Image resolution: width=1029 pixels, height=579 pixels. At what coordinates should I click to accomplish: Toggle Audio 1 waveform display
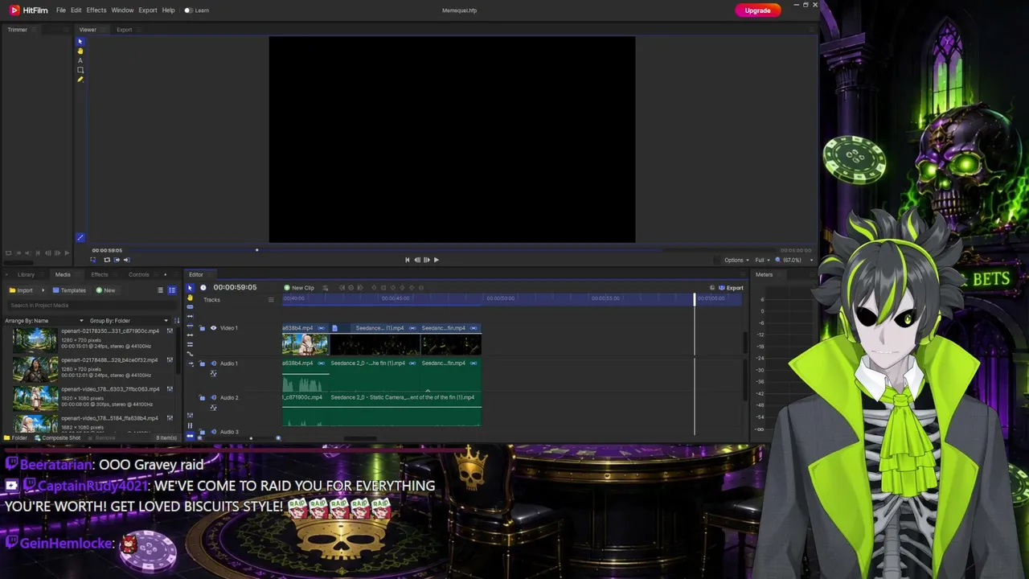click(213, 373)
